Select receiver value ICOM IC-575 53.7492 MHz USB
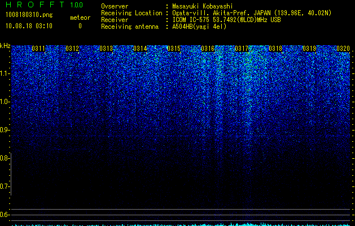 pos(226,20)
